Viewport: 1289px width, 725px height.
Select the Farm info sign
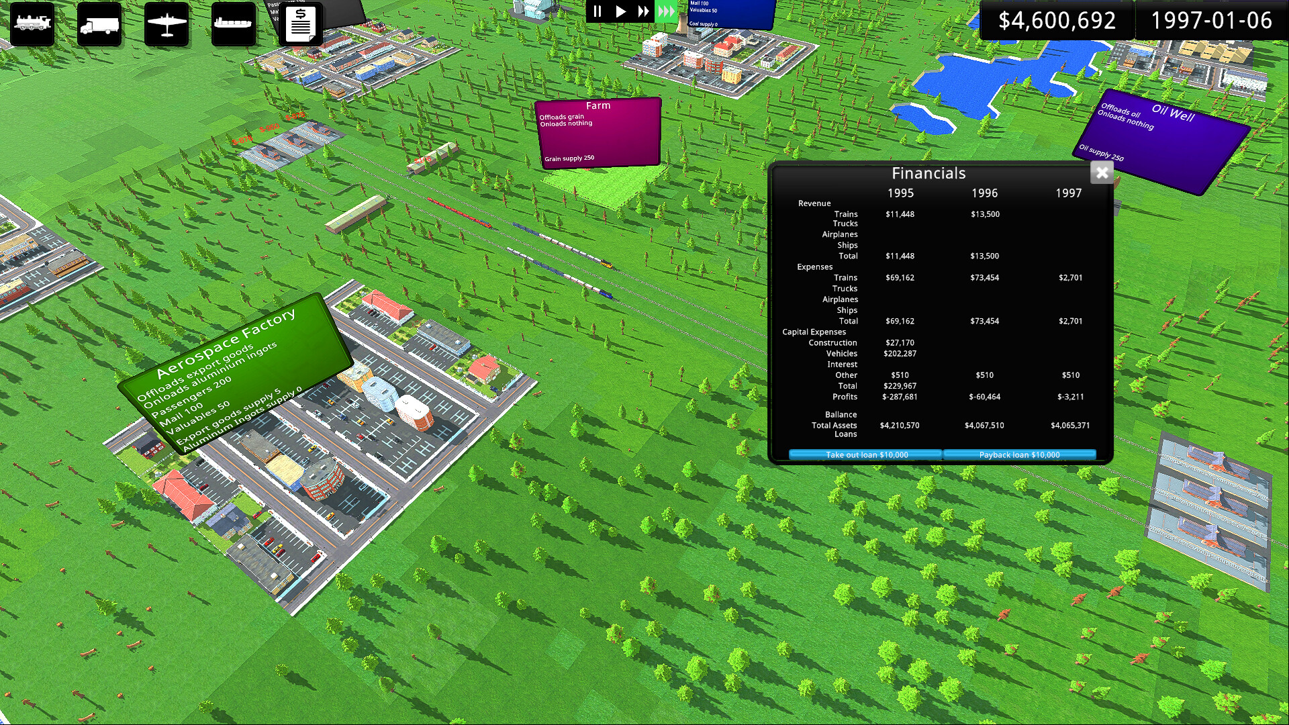(x=598, y=132)
